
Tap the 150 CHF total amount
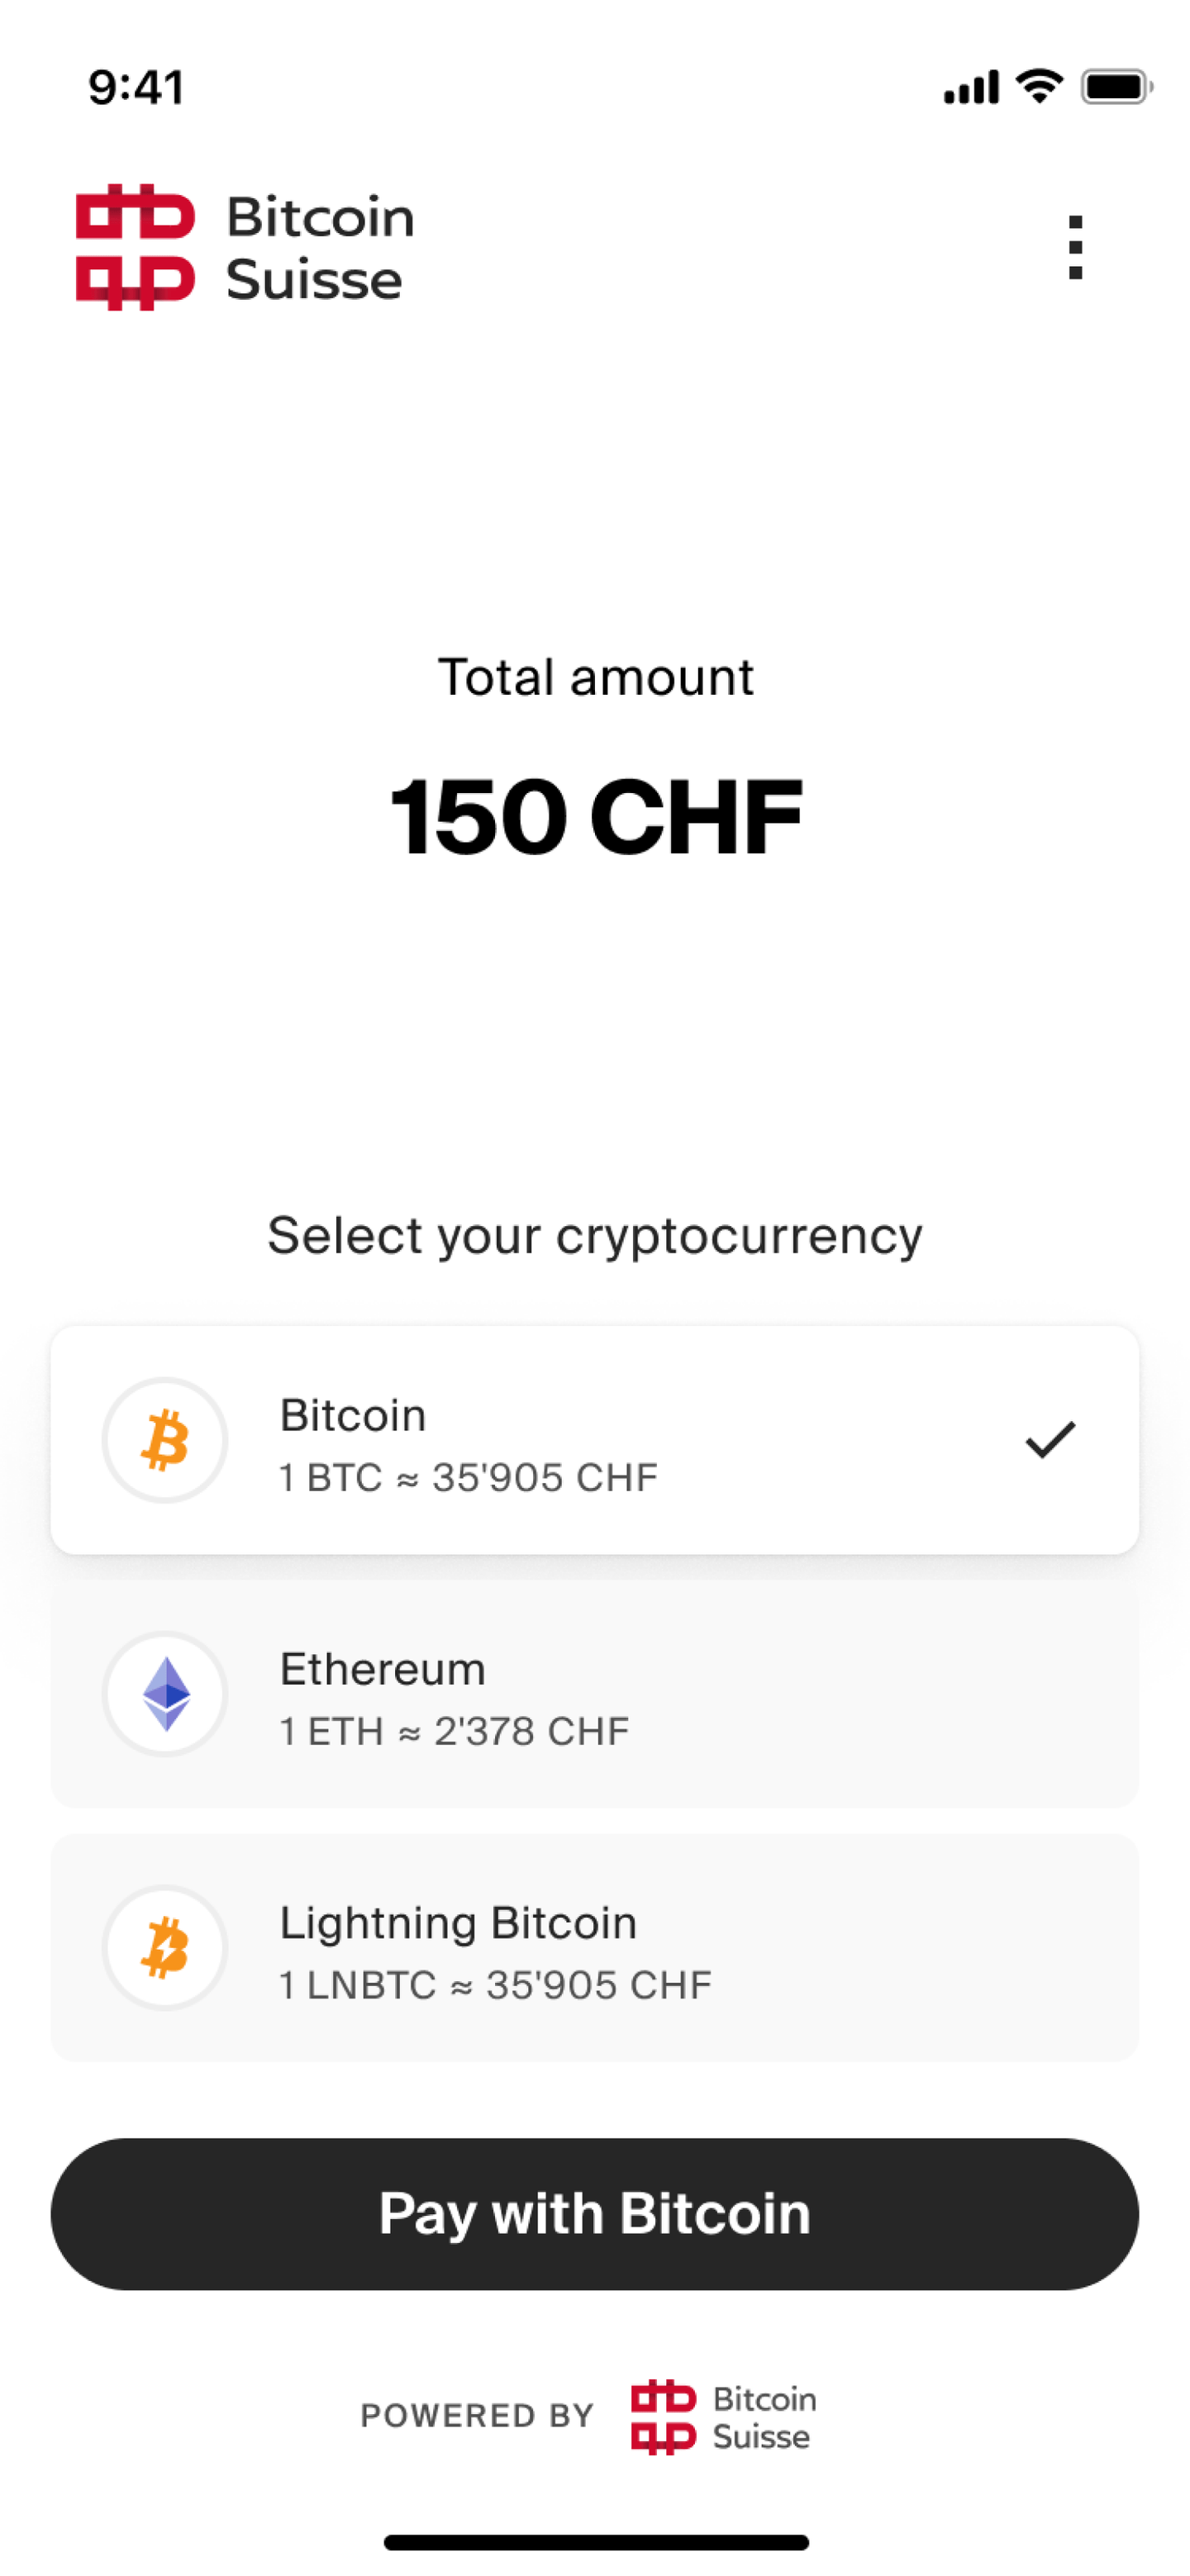[x=595, y=817]
